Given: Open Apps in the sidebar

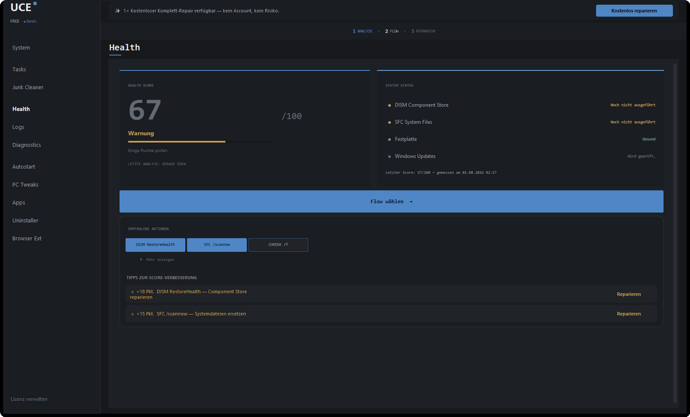Looking at the screenshot, I should coord(19,203).
